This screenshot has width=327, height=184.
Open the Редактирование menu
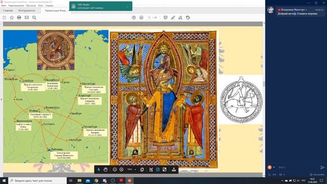coord(16,6)
